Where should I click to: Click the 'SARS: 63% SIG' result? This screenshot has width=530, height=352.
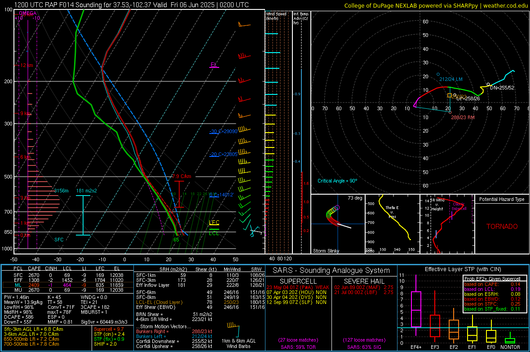pos(364,347)
